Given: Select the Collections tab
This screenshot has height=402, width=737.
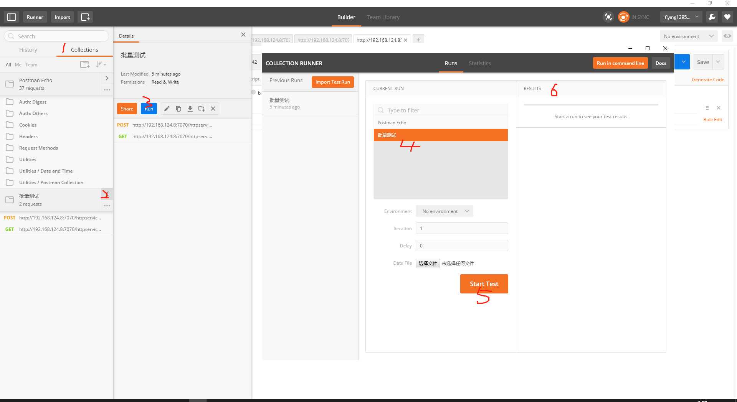Looking at the screenshot, I should 84,50.
